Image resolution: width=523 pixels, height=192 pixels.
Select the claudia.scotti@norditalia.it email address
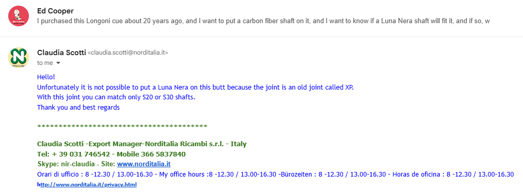128,53
